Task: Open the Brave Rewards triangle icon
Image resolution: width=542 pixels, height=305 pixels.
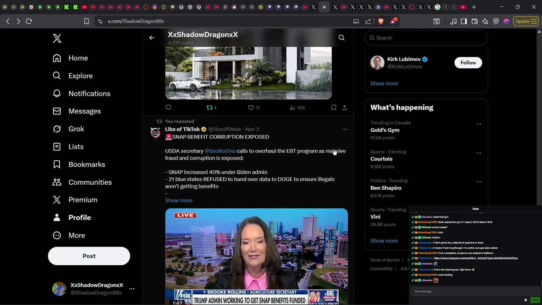Action: [393, 21]
